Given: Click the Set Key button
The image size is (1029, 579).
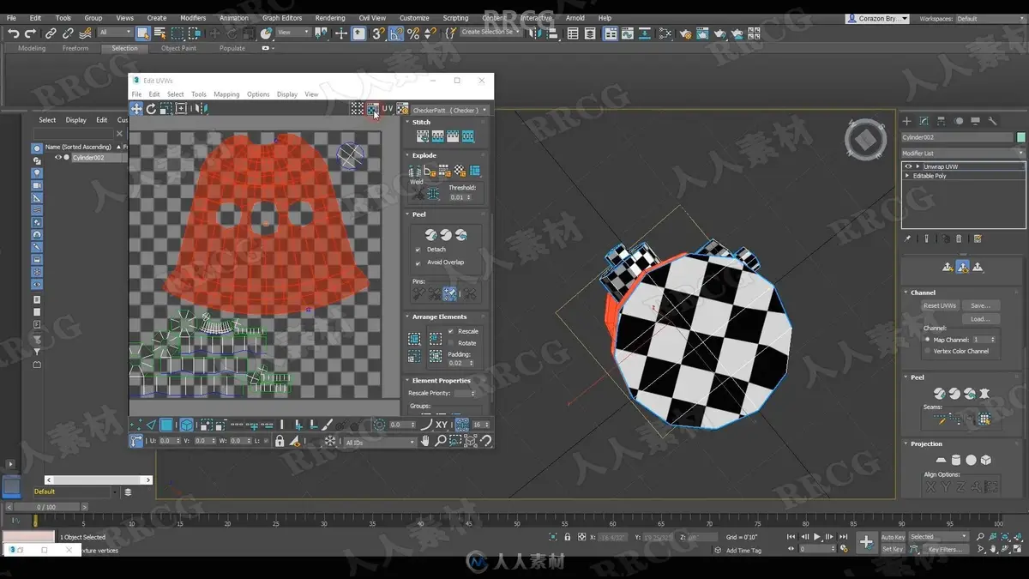Looking at the screenshot, I should point(893,549).
